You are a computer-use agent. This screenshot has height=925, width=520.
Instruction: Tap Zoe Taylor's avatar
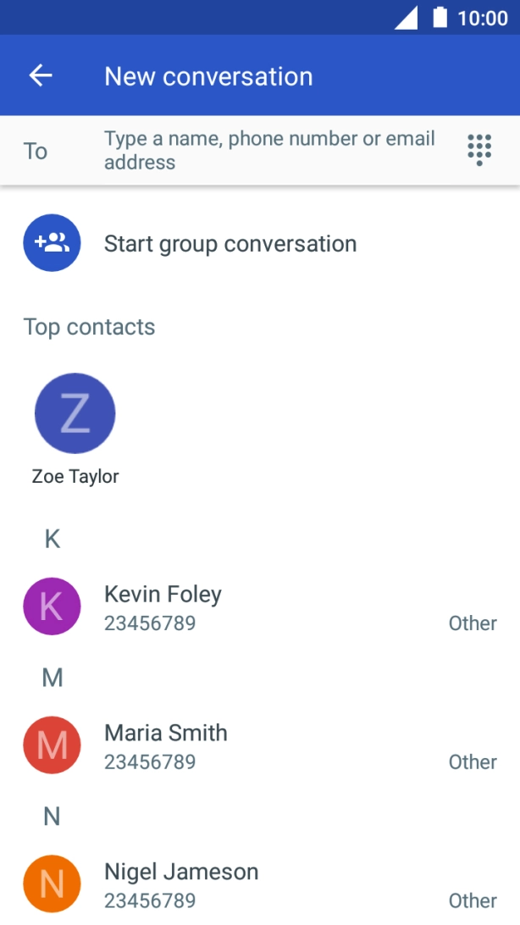[x=75, y=413]
